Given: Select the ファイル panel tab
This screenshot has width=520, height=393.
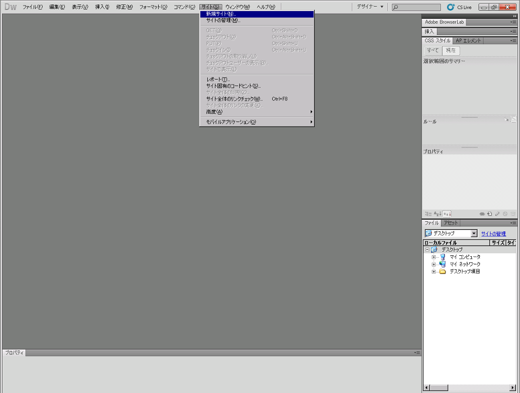Looking at the screenshot, I should [432, 223].
